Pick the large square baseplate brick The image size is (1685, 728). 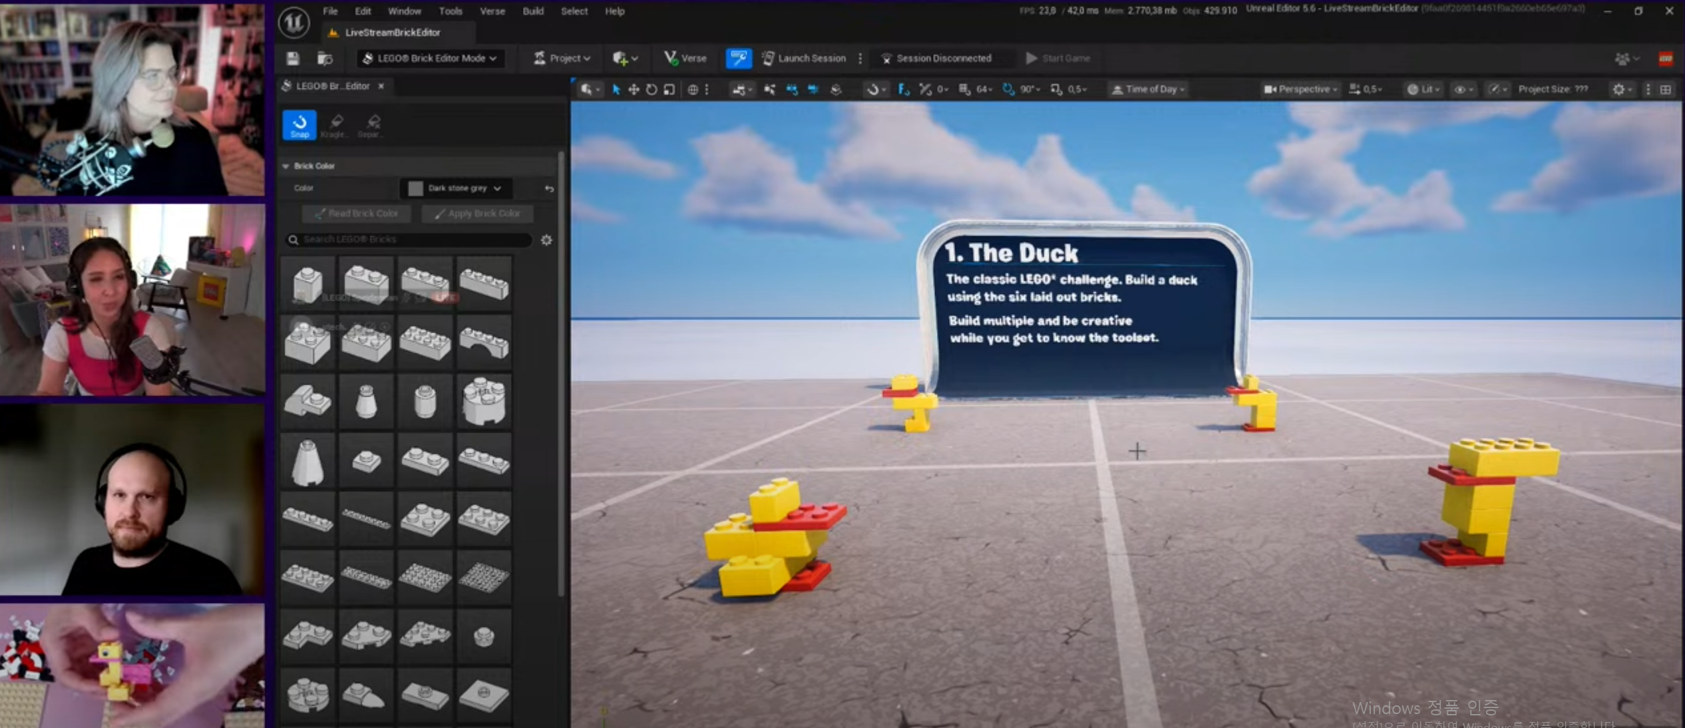pos(484,578)
